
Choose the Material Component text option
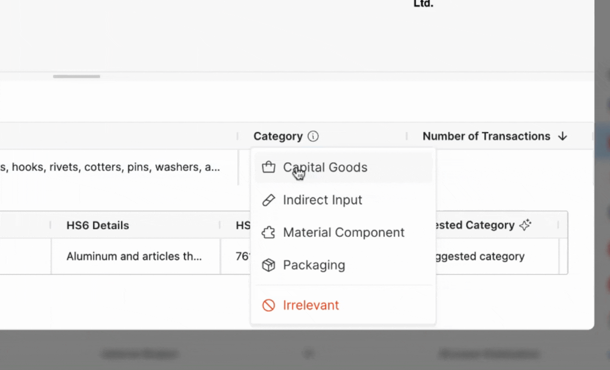(x=344, y=233)
